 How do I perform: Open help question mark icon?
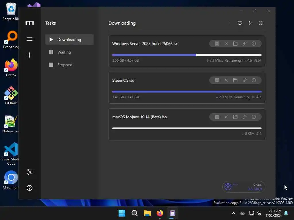click(x=30, y=188)
